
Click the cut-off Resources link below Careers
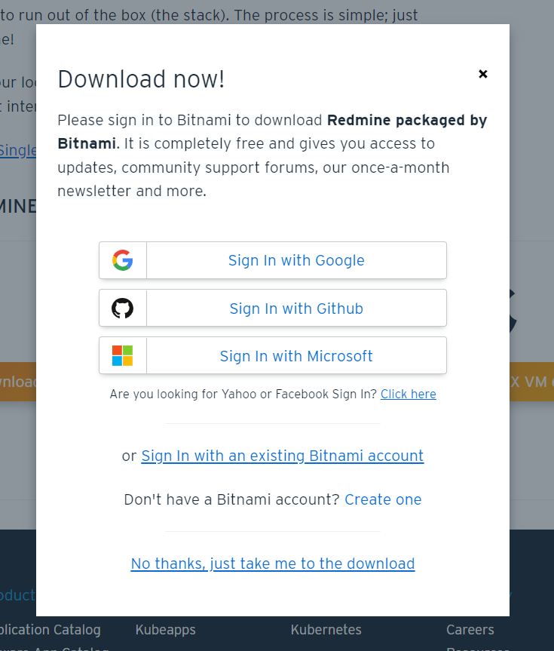tap(478, 648)
